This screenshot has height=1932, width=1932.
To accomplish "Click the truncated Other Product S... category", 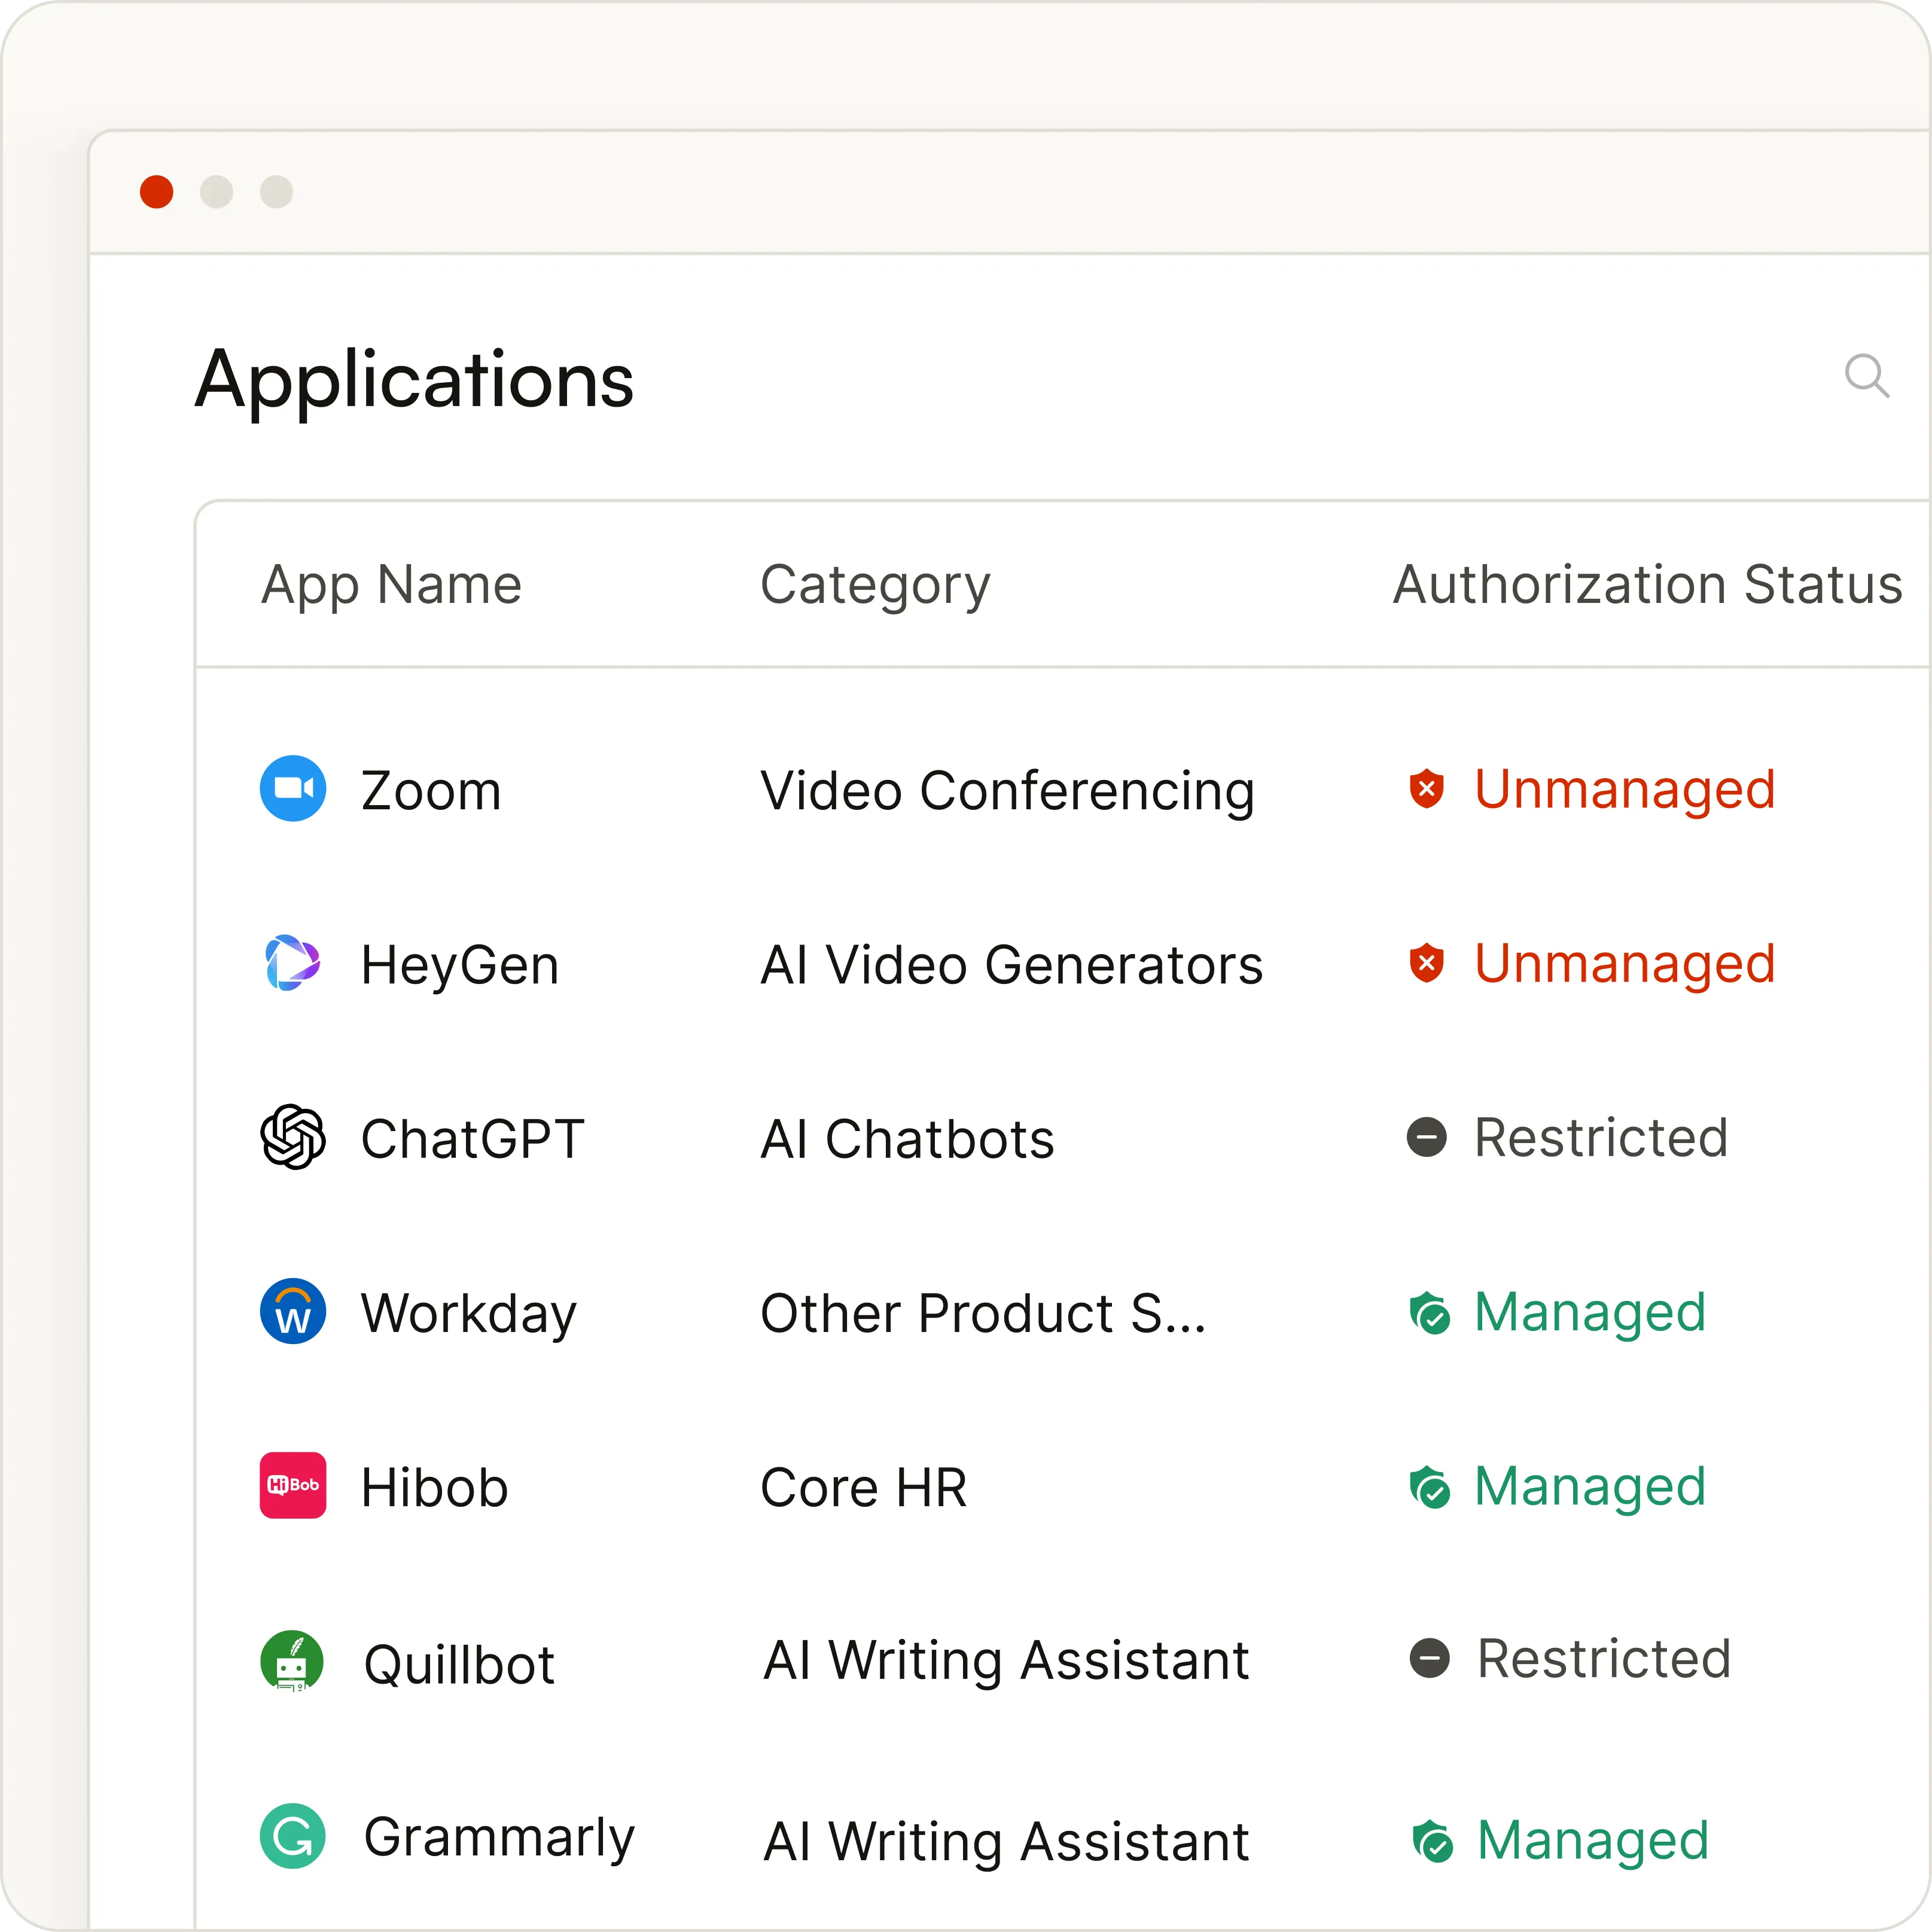I will (x=983, y=1313).
